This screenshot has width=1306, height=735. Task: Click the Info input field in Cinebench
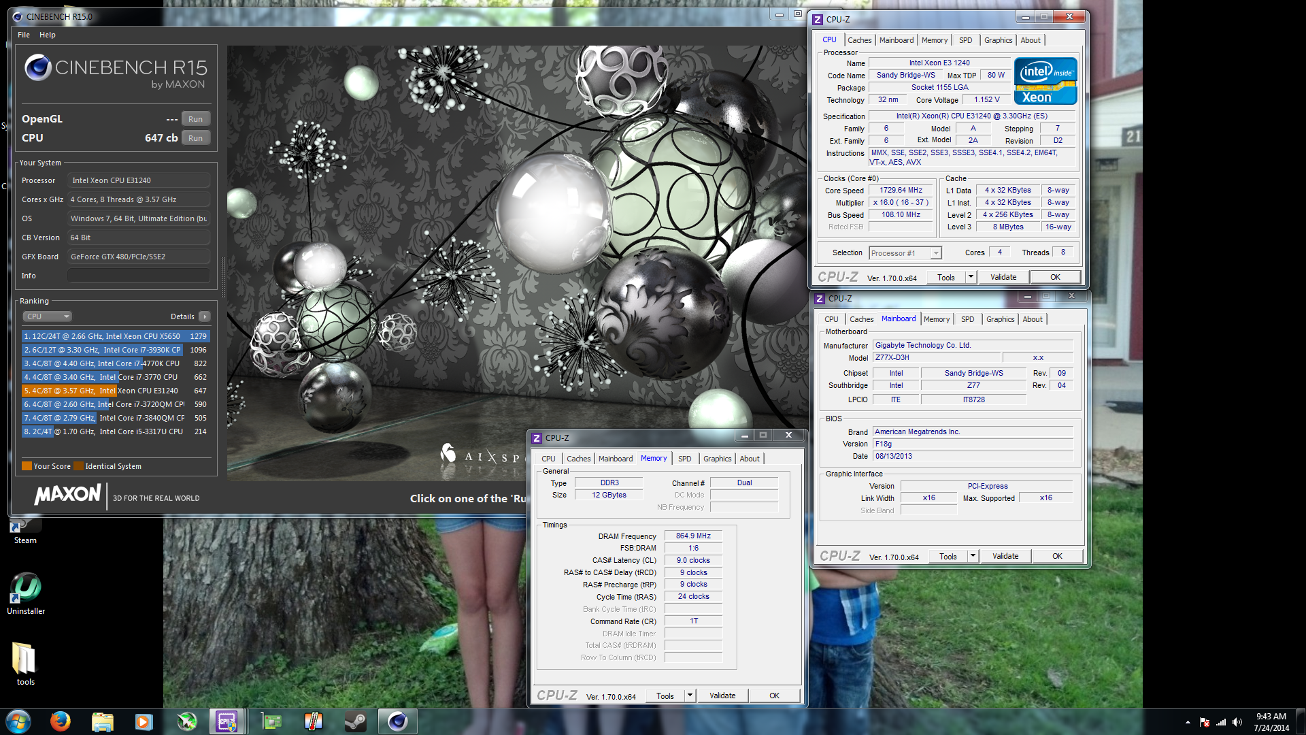coord(139,276)
